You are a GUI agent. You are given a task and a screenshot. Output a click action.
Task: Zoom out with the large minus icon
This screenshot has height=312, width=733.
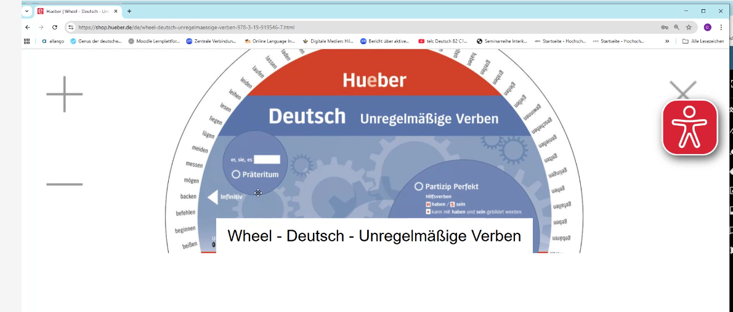point(64,184)
